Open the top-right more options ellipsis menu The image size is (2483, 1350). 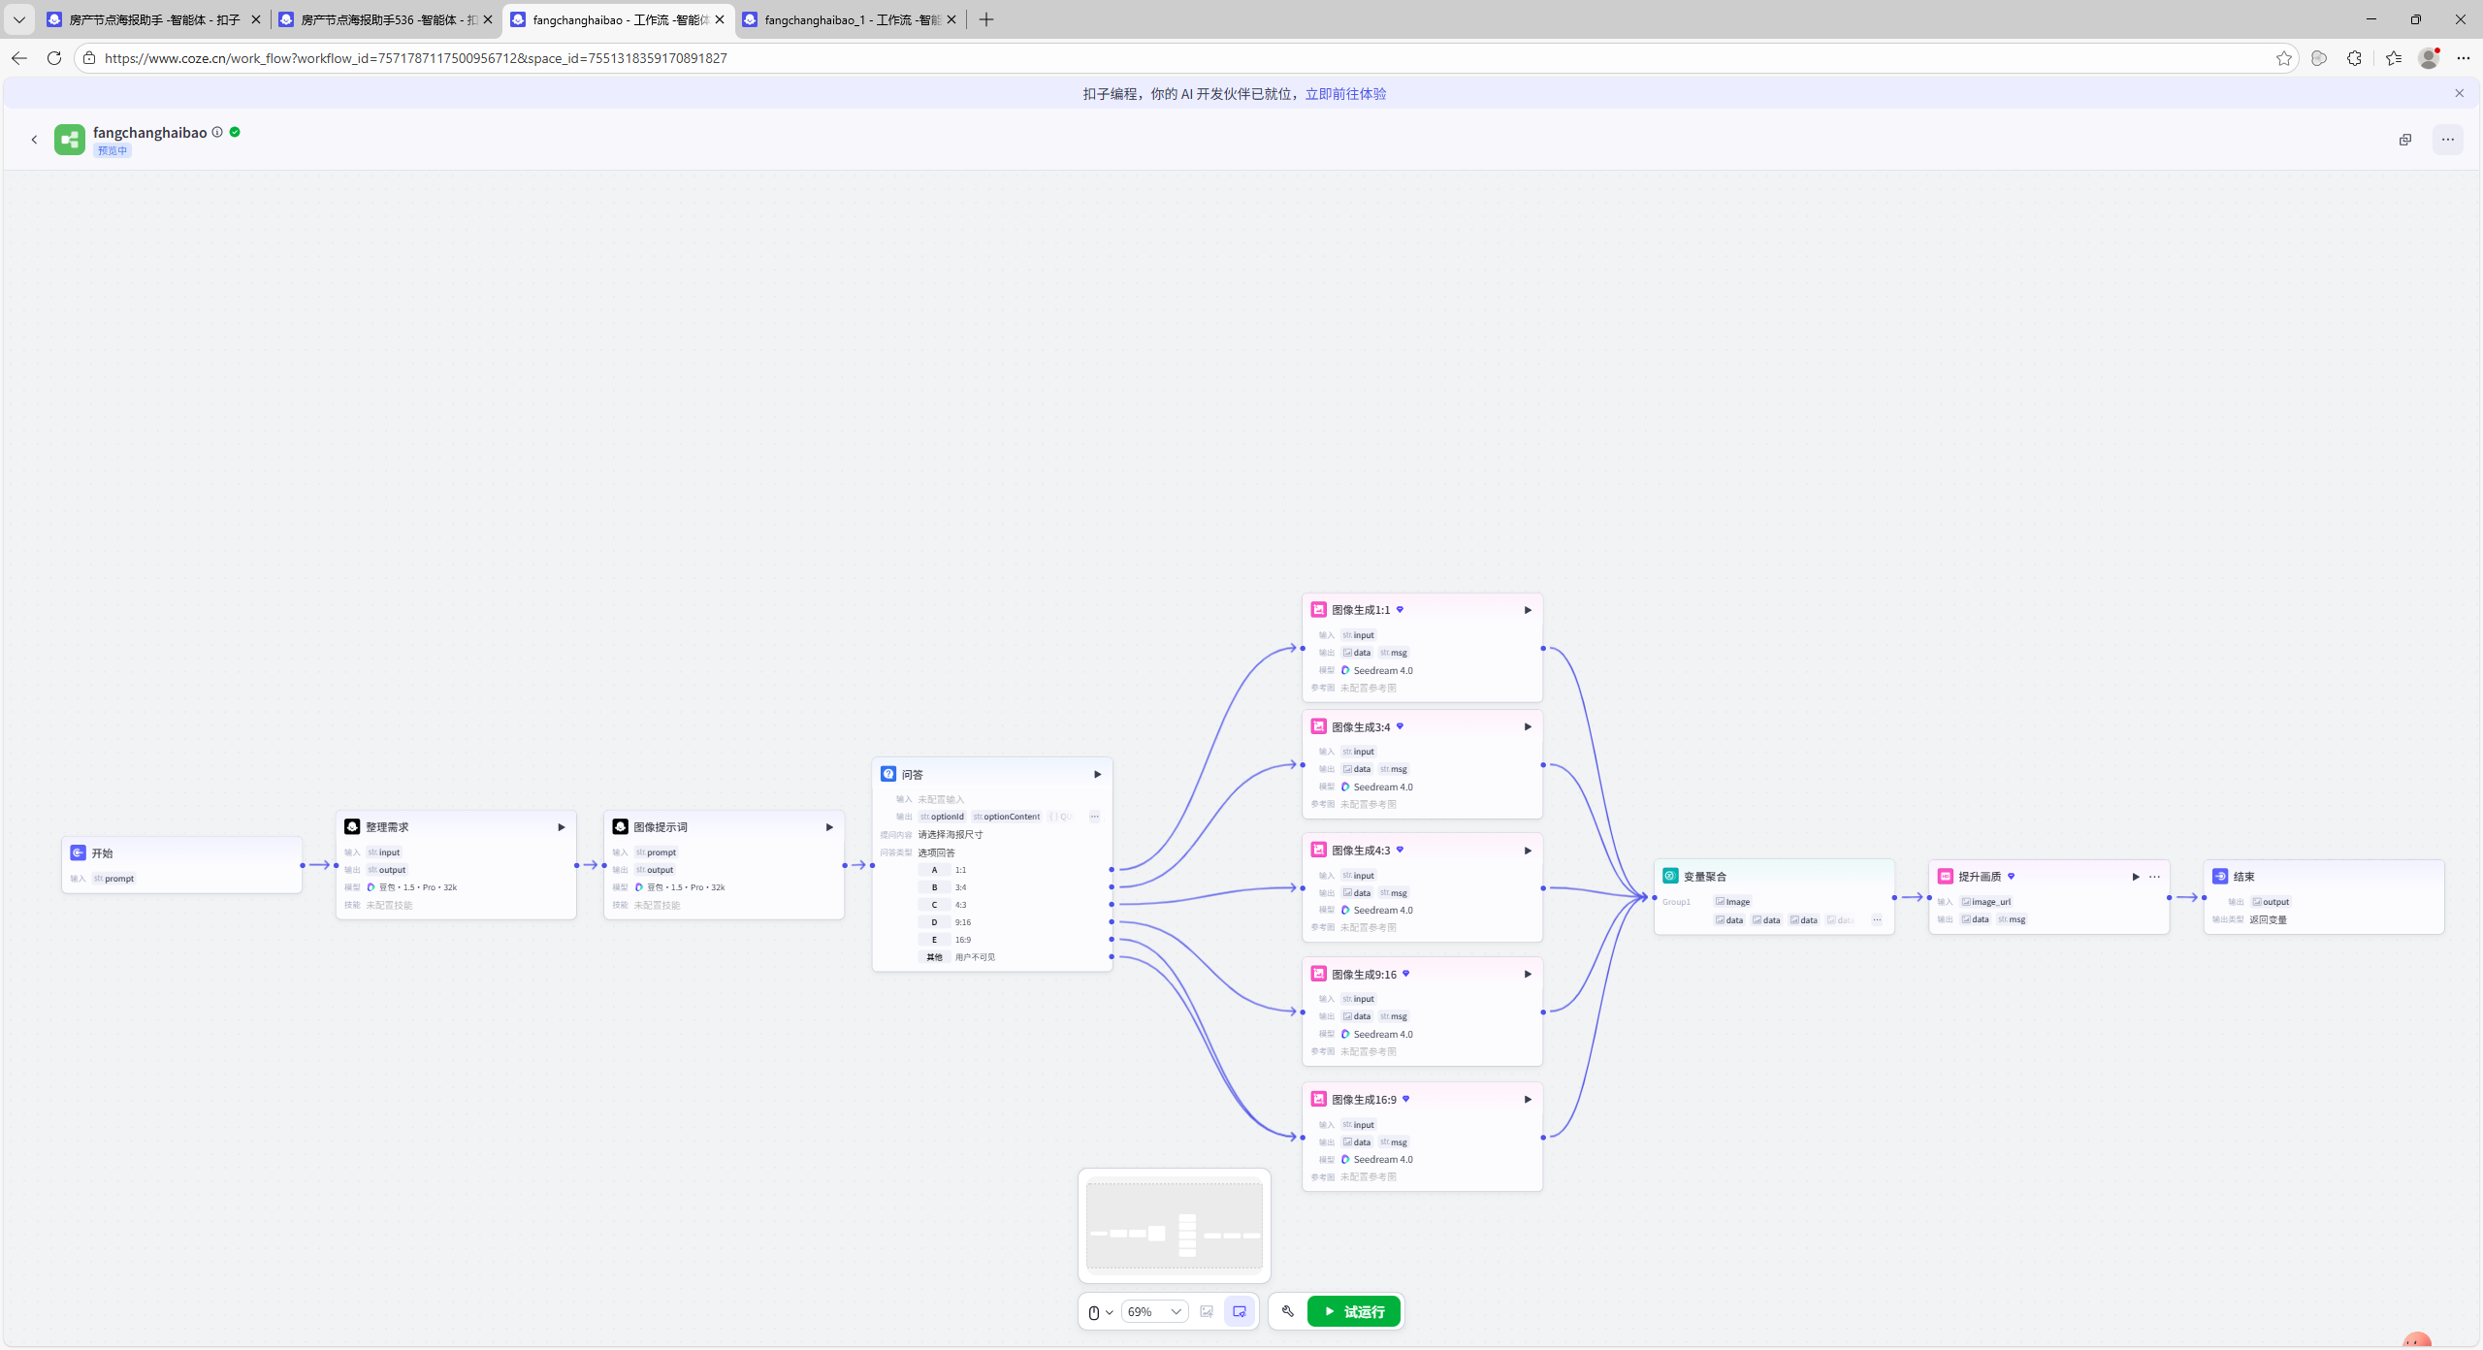pos(2448,140)
